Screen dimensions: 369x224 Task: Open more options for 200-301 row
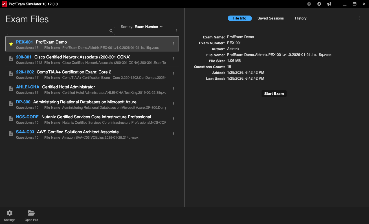(173, 59)
